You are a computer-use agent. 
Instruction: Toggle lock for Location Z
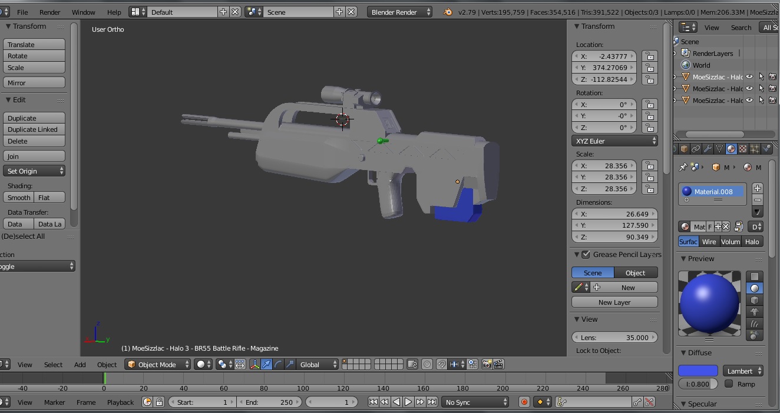point(649,79)
